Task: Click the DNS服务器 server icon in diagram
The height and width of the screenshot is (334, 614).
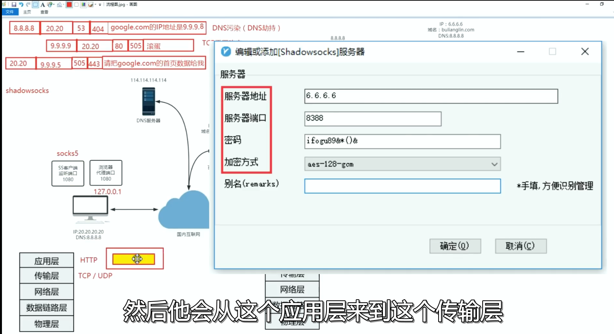Action: 148,102
